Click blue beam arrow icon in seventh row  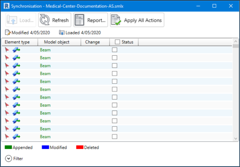[x=16, y=97]
